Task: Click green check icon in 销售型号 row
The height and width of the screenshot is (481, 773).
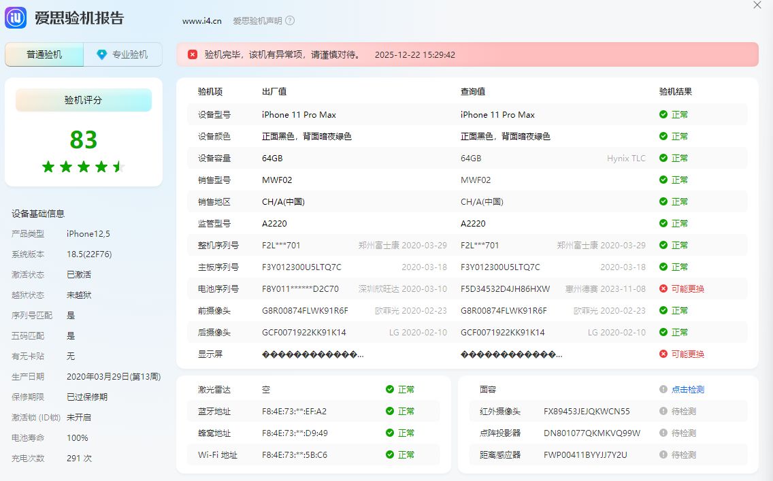Action: [x=663, y=180]
